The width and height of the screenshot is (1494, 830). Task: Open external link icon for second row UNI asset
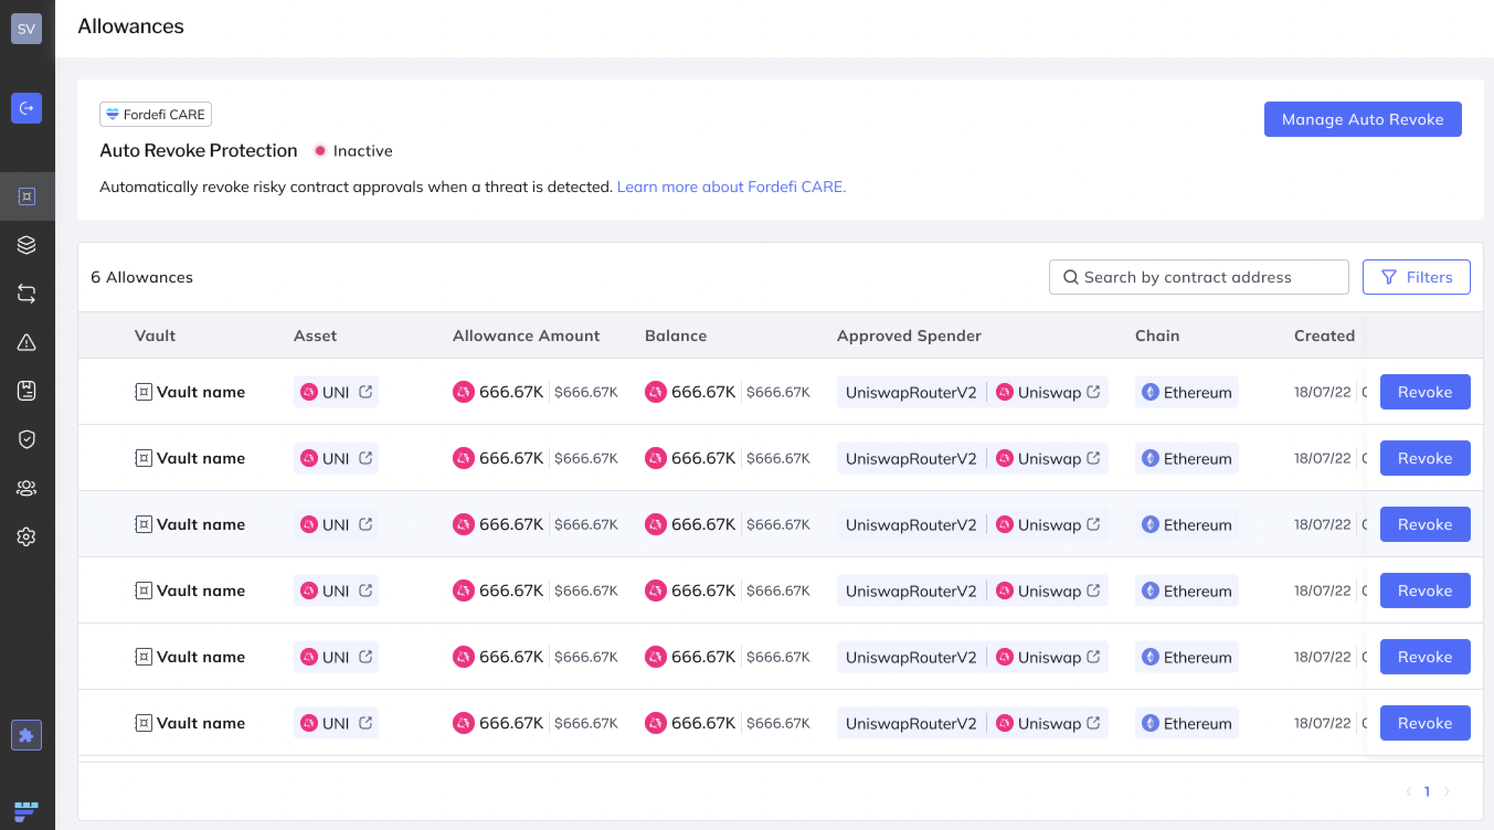(365, 458)
